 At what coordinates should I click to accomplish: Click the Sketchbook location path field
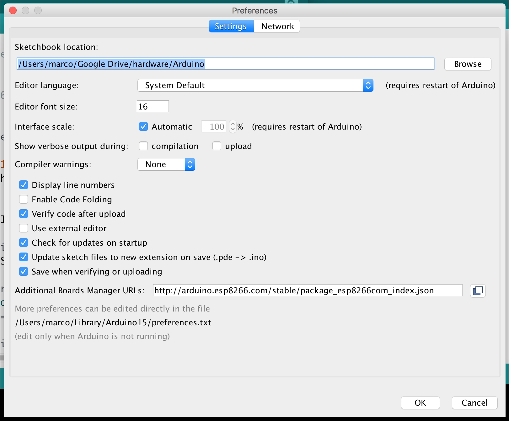click(225, 64)
